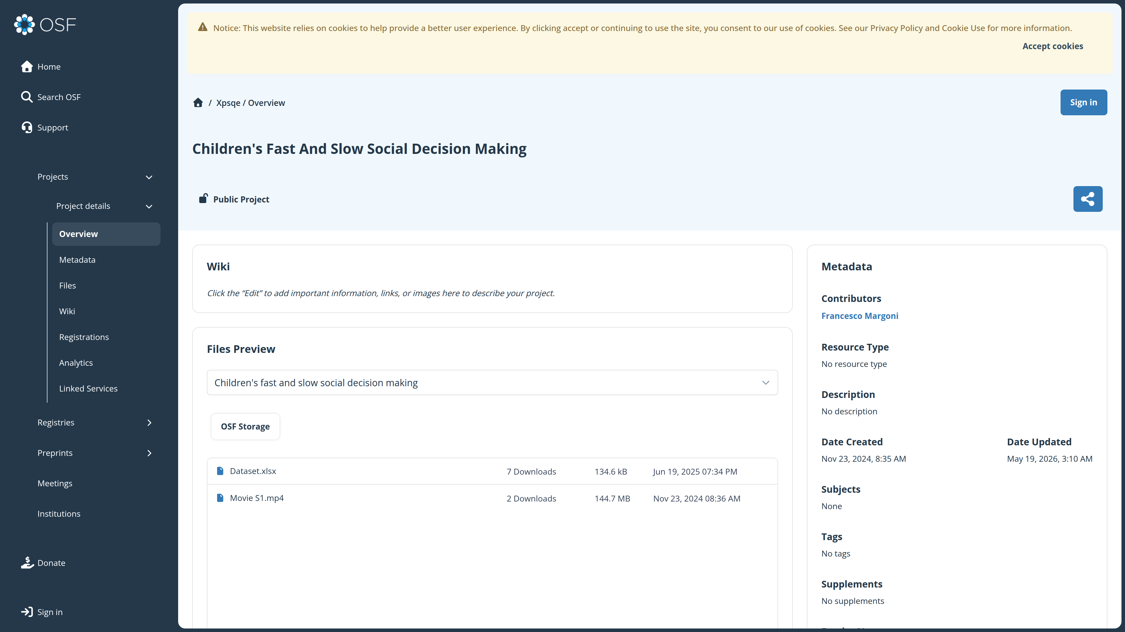Click the Projects label in sidebar

click(x=53, y=177)
